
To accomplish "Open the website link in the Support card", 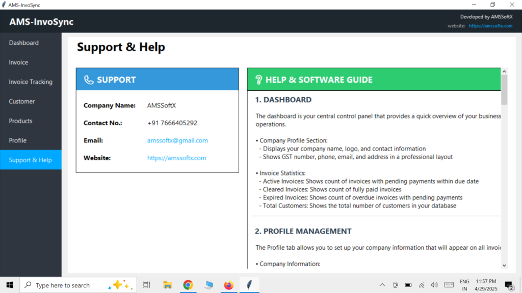I will [x=177, y=158].
